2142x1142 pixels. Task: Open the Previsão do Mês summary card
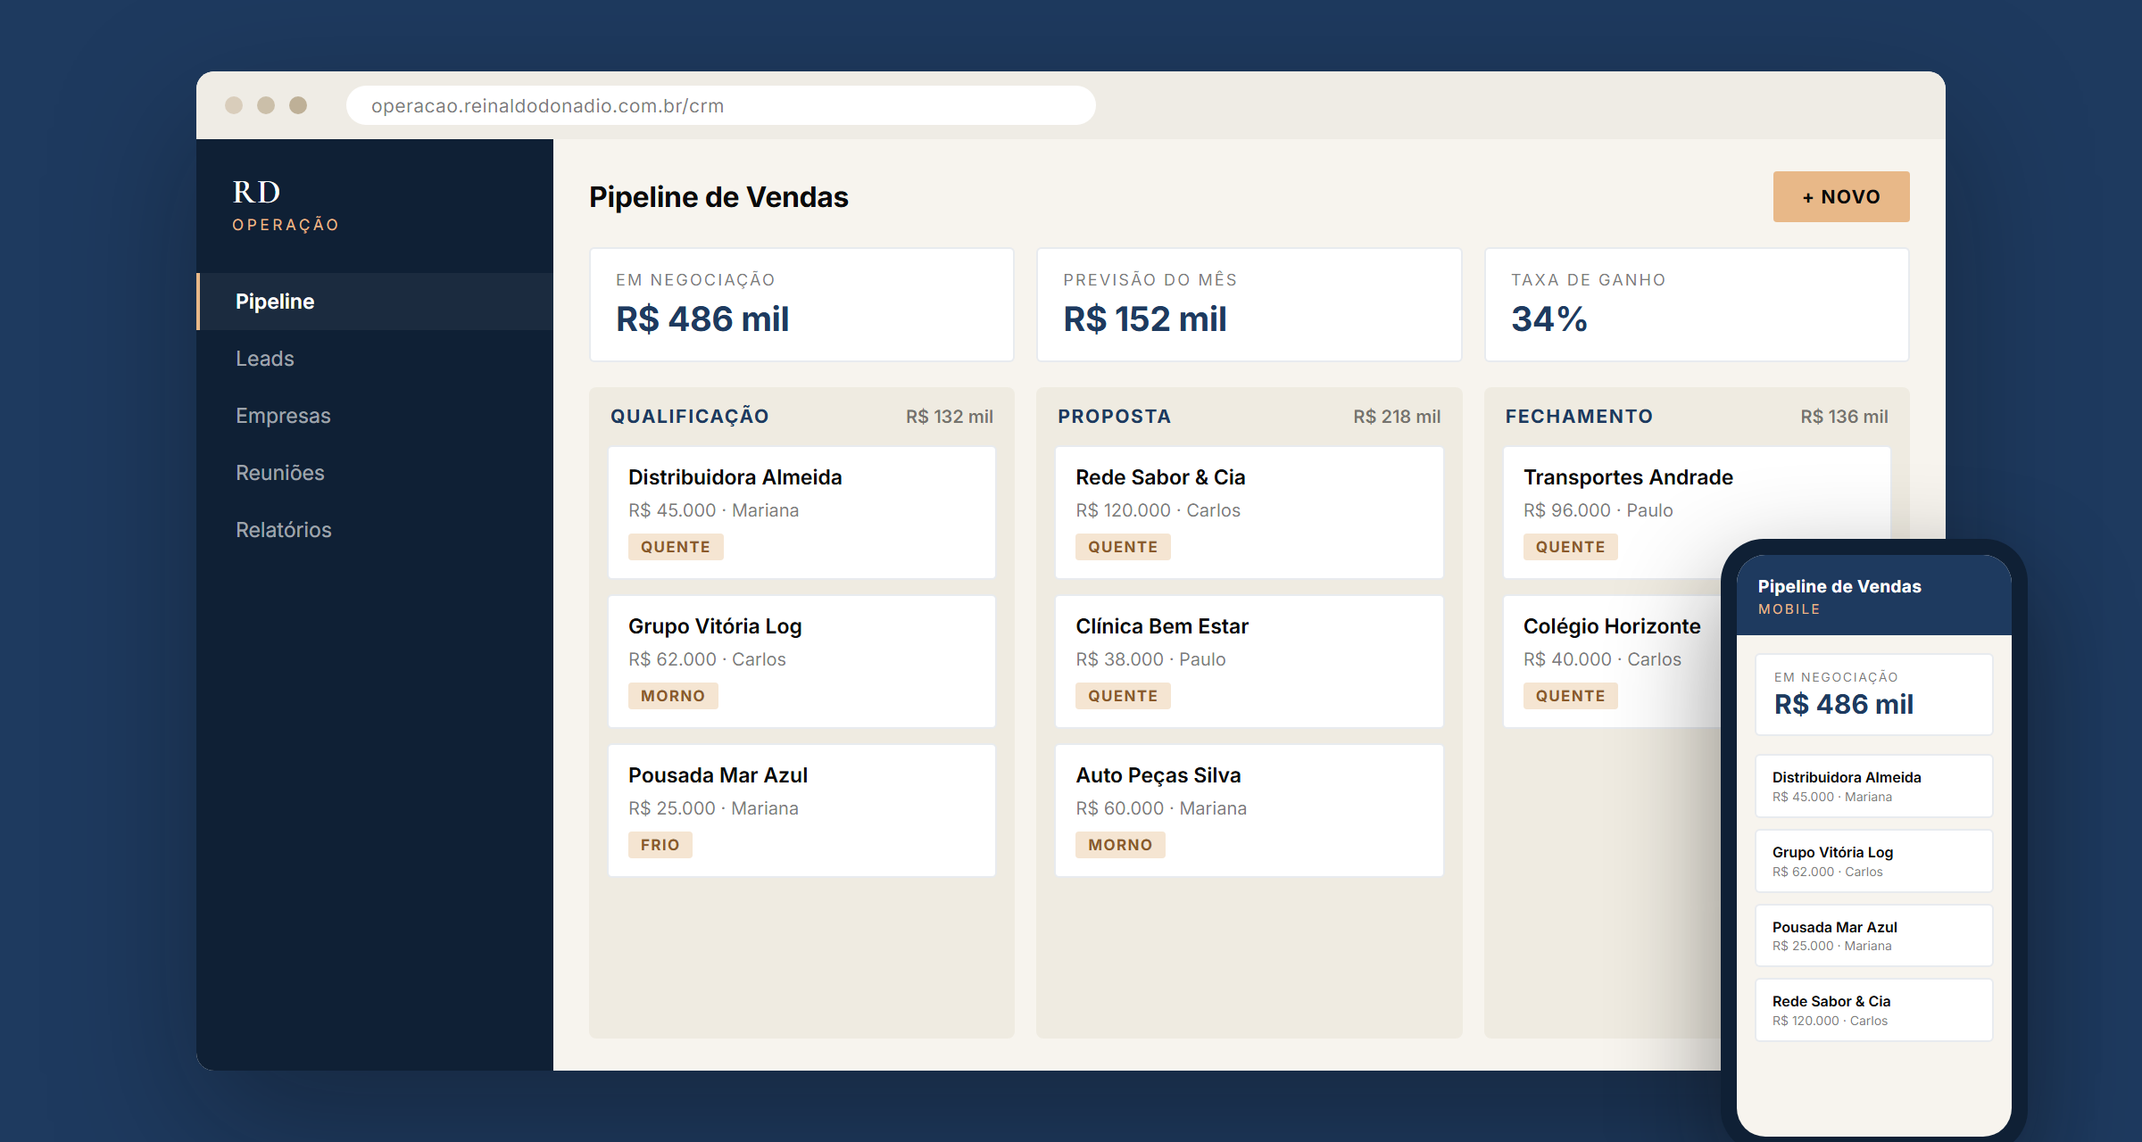click(x=1249, y=305)
